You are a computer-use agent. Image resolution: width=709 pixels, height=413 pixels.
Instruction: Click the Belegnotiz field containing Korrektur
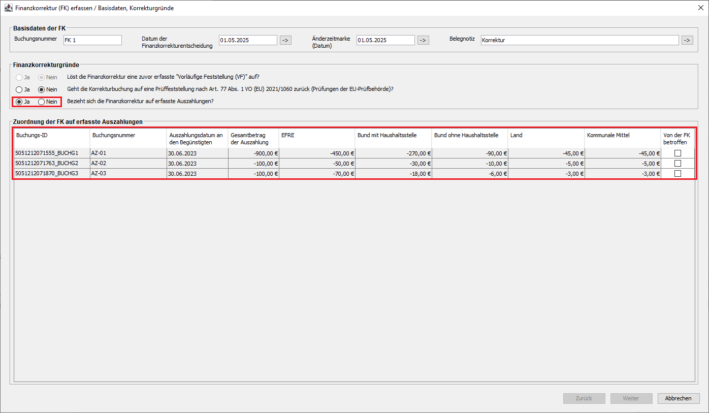(579, 40)
